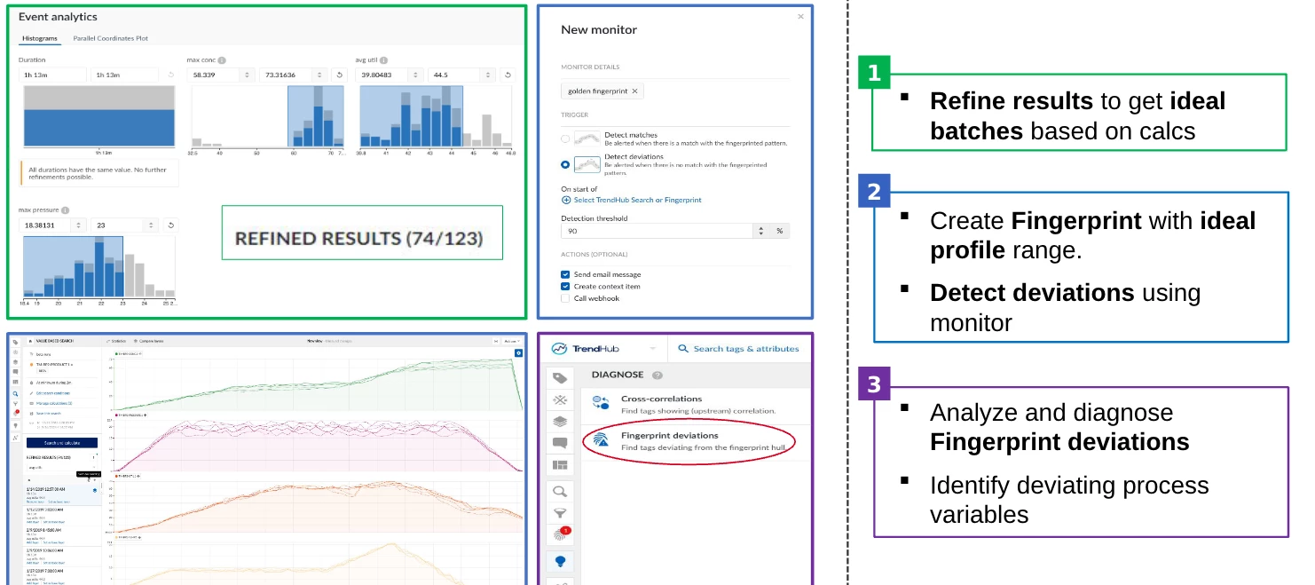Click the golden fingerprint chip text
Viewport: 1315px width, 585px height.
click(597, 91)
